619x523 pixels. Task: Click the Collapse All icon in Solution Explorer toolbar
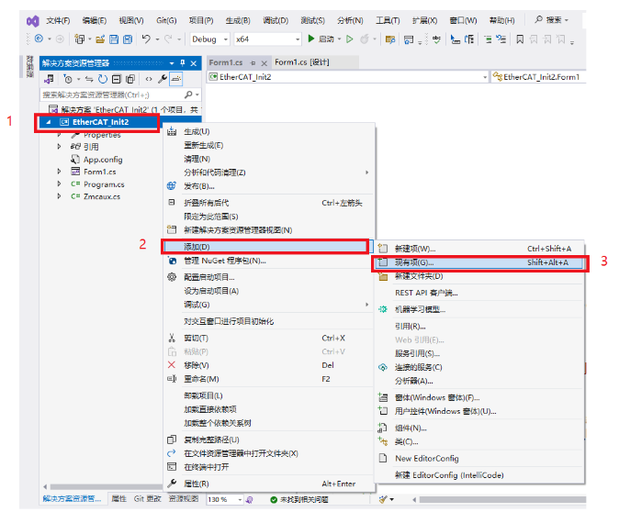click(115, 80)
